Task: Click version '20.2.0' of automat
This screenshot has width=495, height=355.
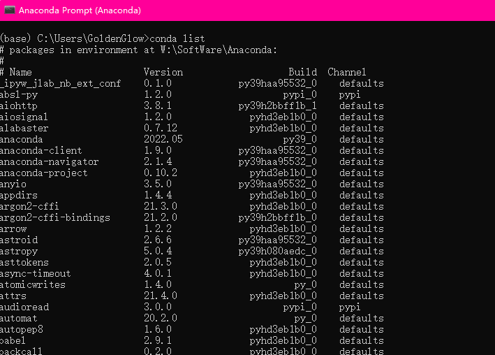Action: click(161, 318)
